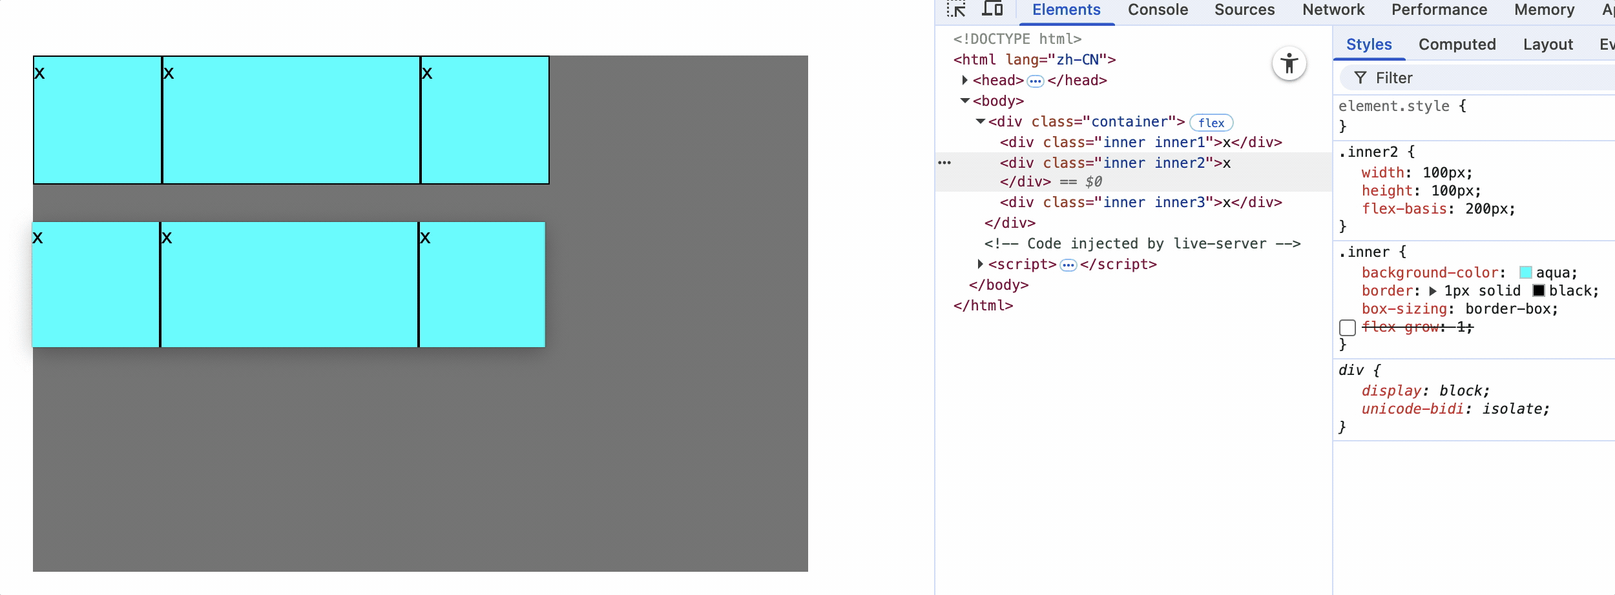Click the closing </body> tag

point(999,285)
